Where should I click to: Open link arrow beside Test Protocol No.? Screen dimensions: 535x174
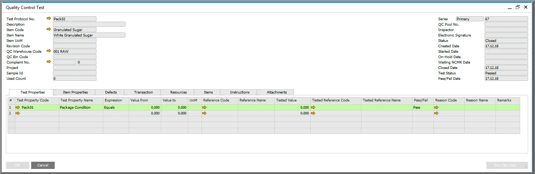tap(49, 19)
